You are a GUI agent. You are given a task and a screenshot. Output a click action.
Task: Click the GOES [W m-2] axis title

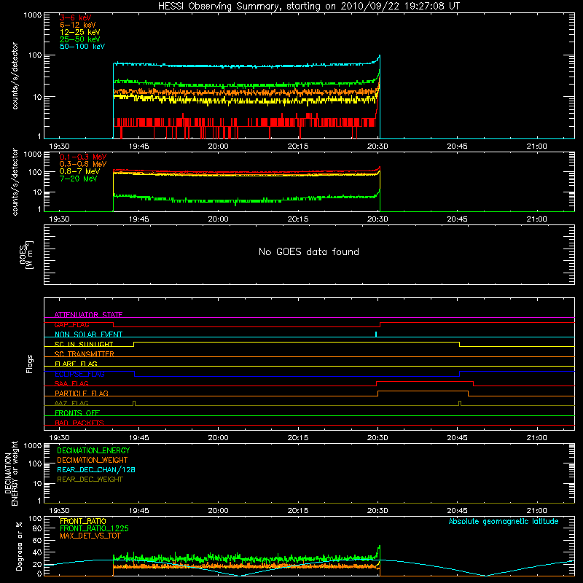click(26, 255)
